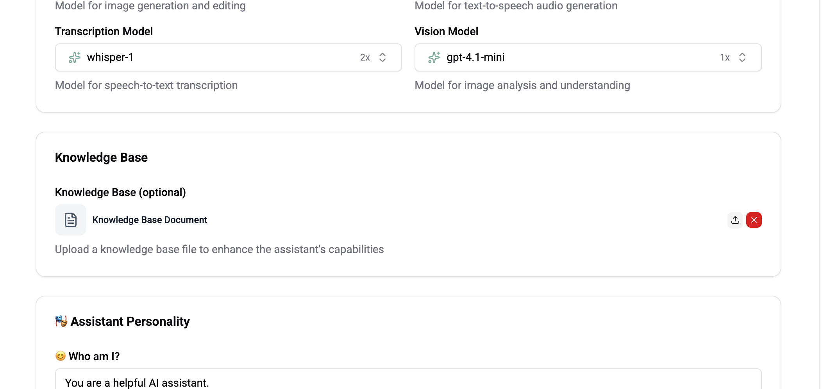Click the upload knowledge base file icon
Screen dimensions: 822x389
click(735, 220)
